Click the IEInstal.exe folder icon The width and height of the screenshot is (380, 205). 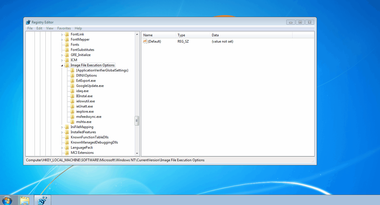(73, 96)
